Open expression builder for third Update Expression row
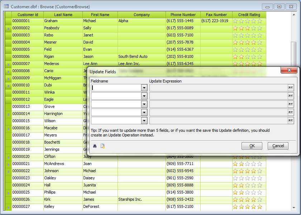 pyautogui.click(x=291, y=104)
